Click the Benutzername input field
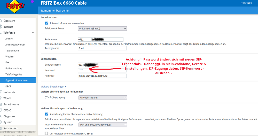This screenshot has height=136, width=258. [x=102, y=65]
